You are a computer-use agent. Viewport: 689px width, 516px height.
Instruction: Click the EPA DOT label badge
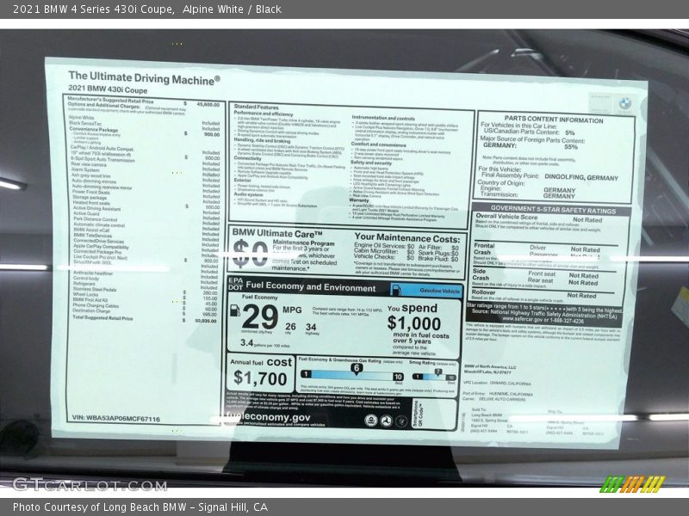[237, 285]
